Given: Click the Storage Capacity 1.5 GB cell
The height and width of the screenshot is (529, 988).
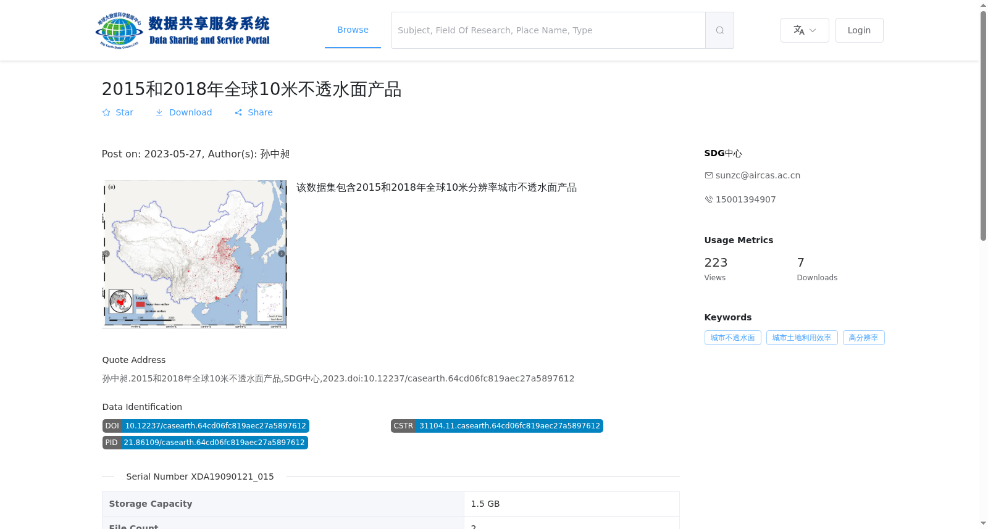Looking at the screenshot, I should (x=571, y=504).
